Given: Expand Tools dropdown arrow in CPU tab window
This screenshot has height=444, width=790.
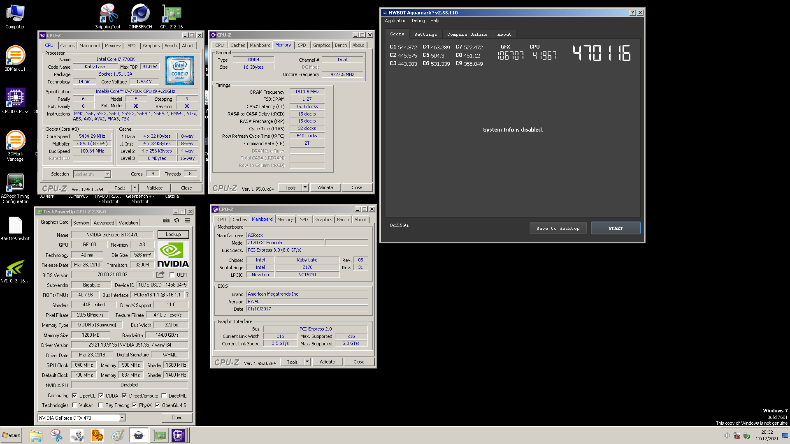Looking at the screenshot, I should [x=135, y=188].
